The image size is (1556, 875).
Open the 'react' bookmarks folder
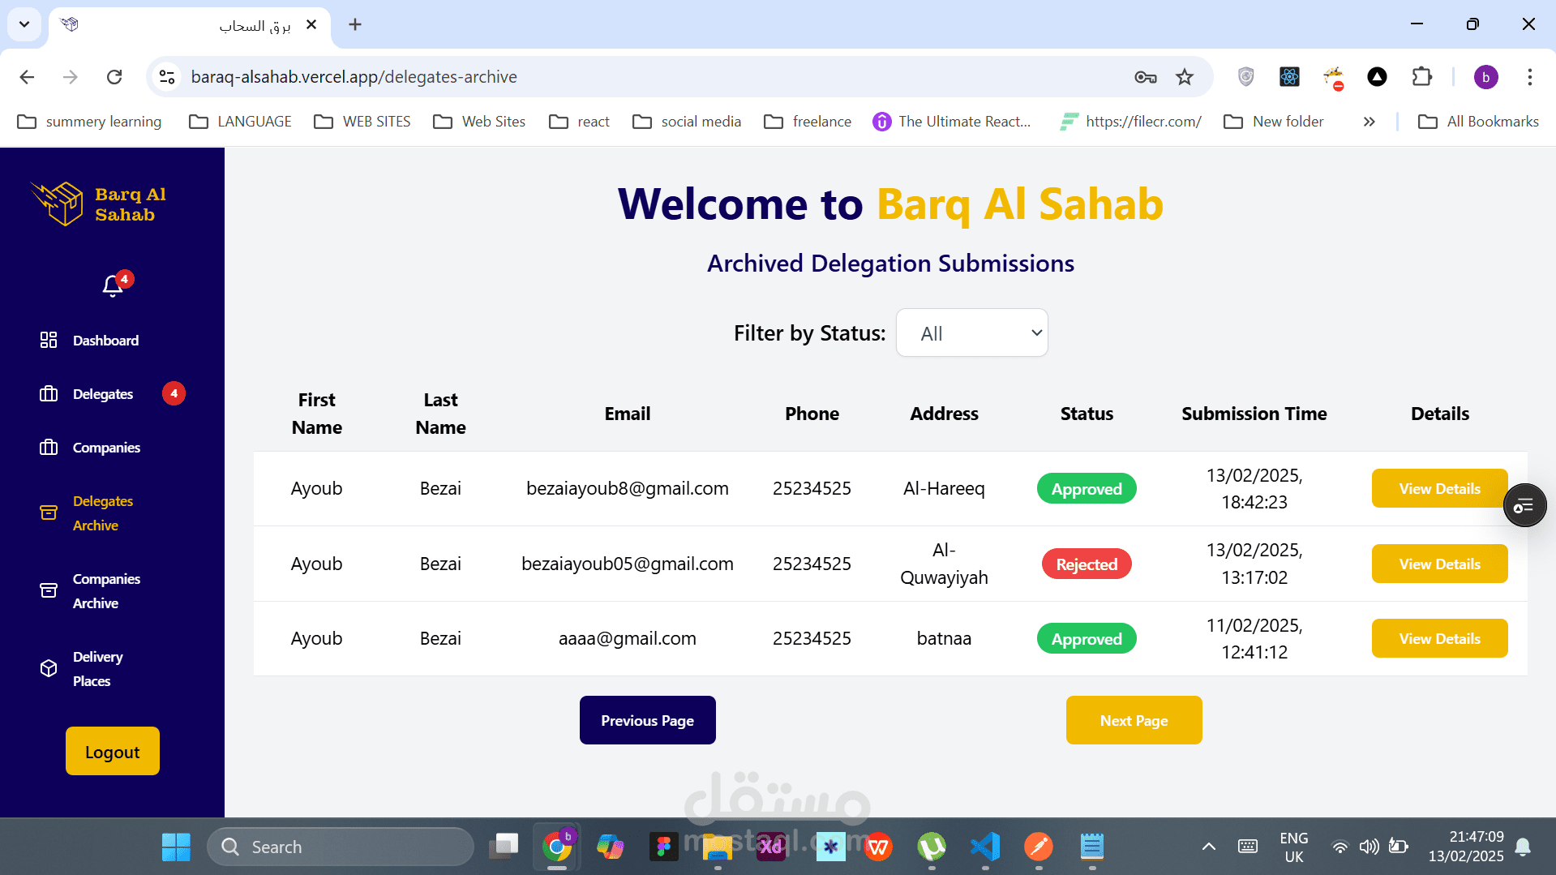pos(579,122)
